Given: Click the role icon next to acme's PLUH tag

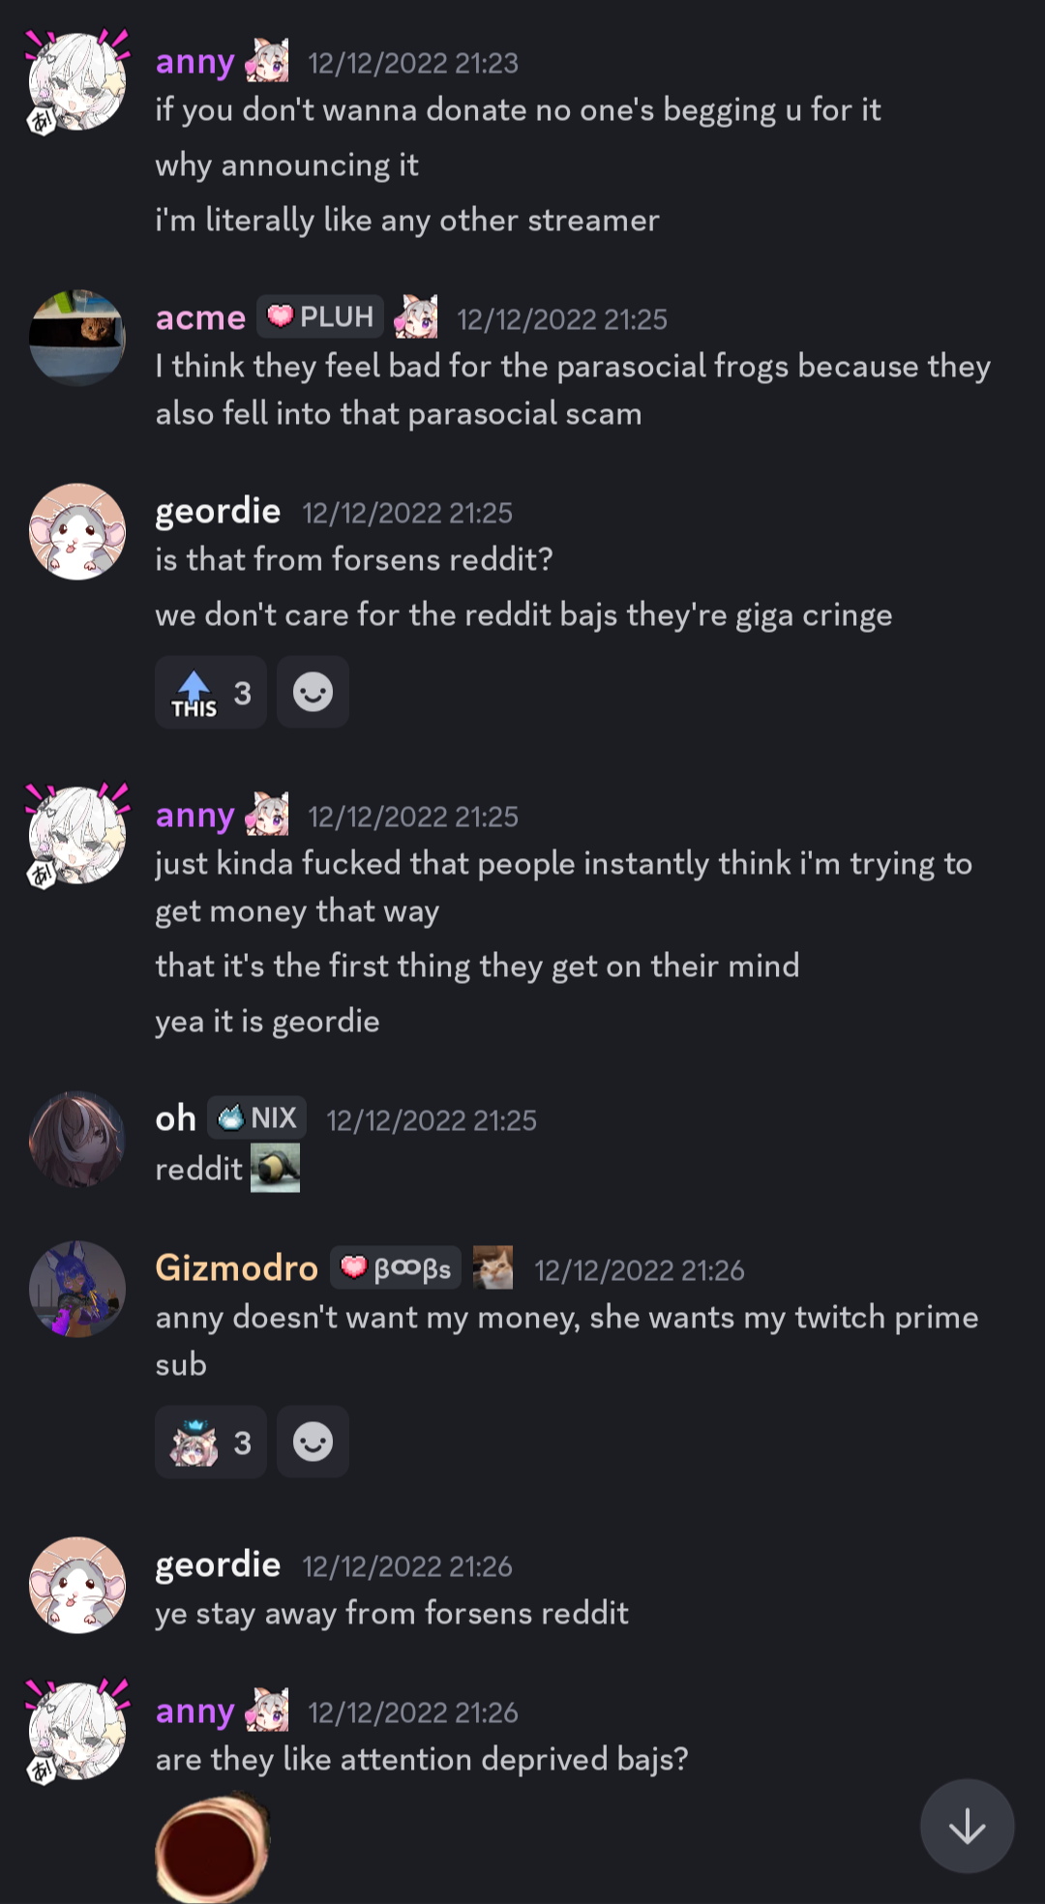Looking at the screenshot, I should [x=416, y=316].
